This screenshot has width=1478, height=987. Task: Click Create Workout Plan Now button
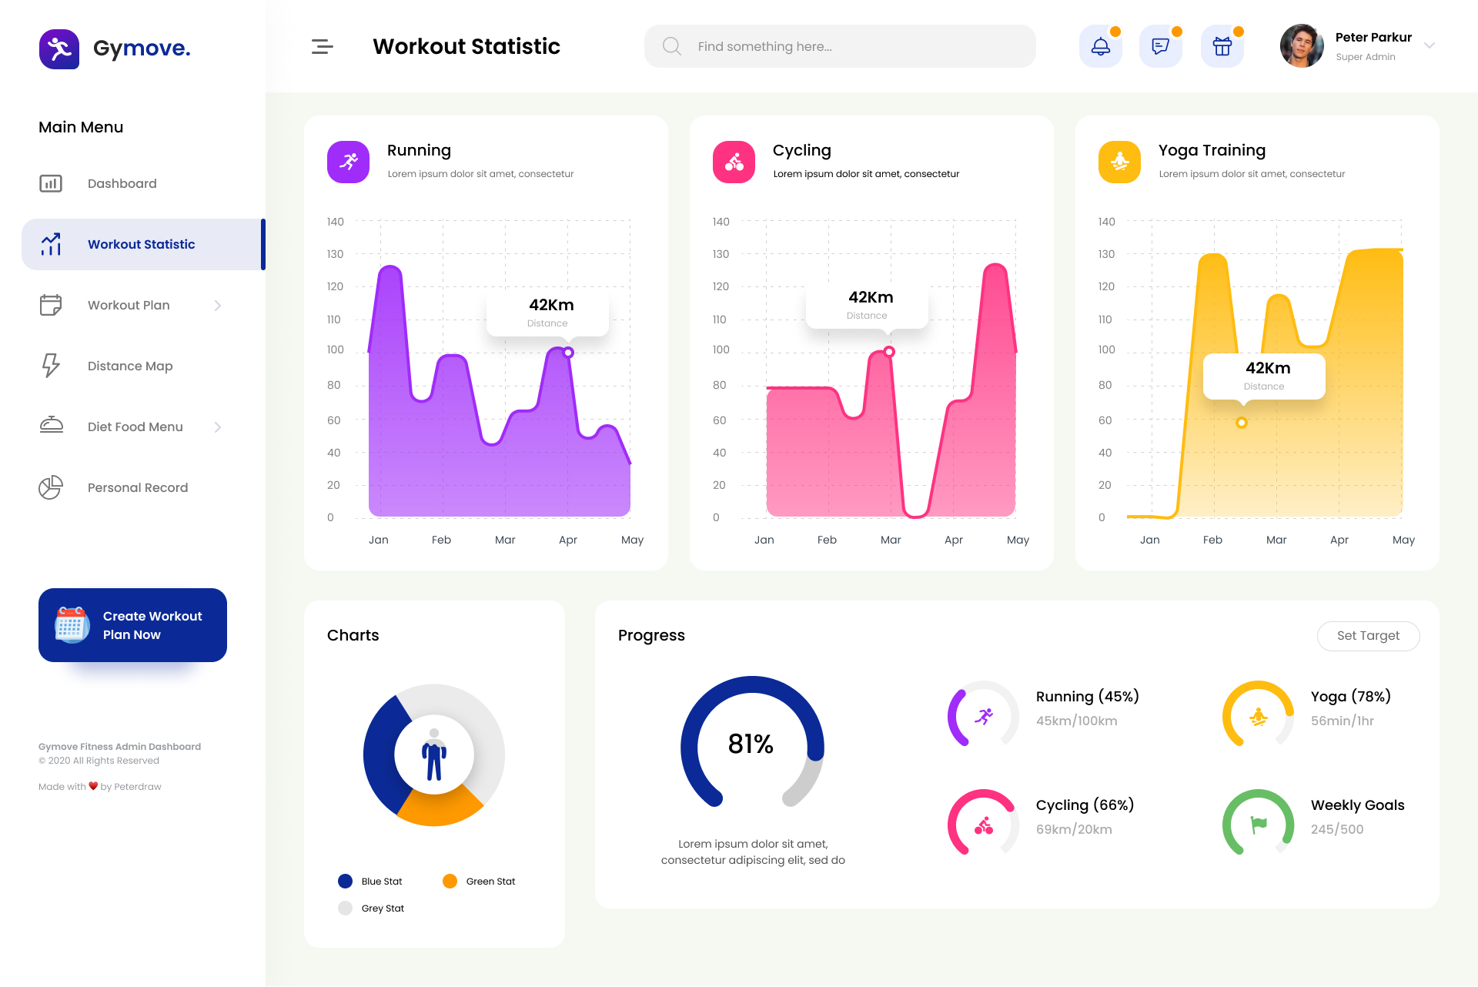(132, 625)
